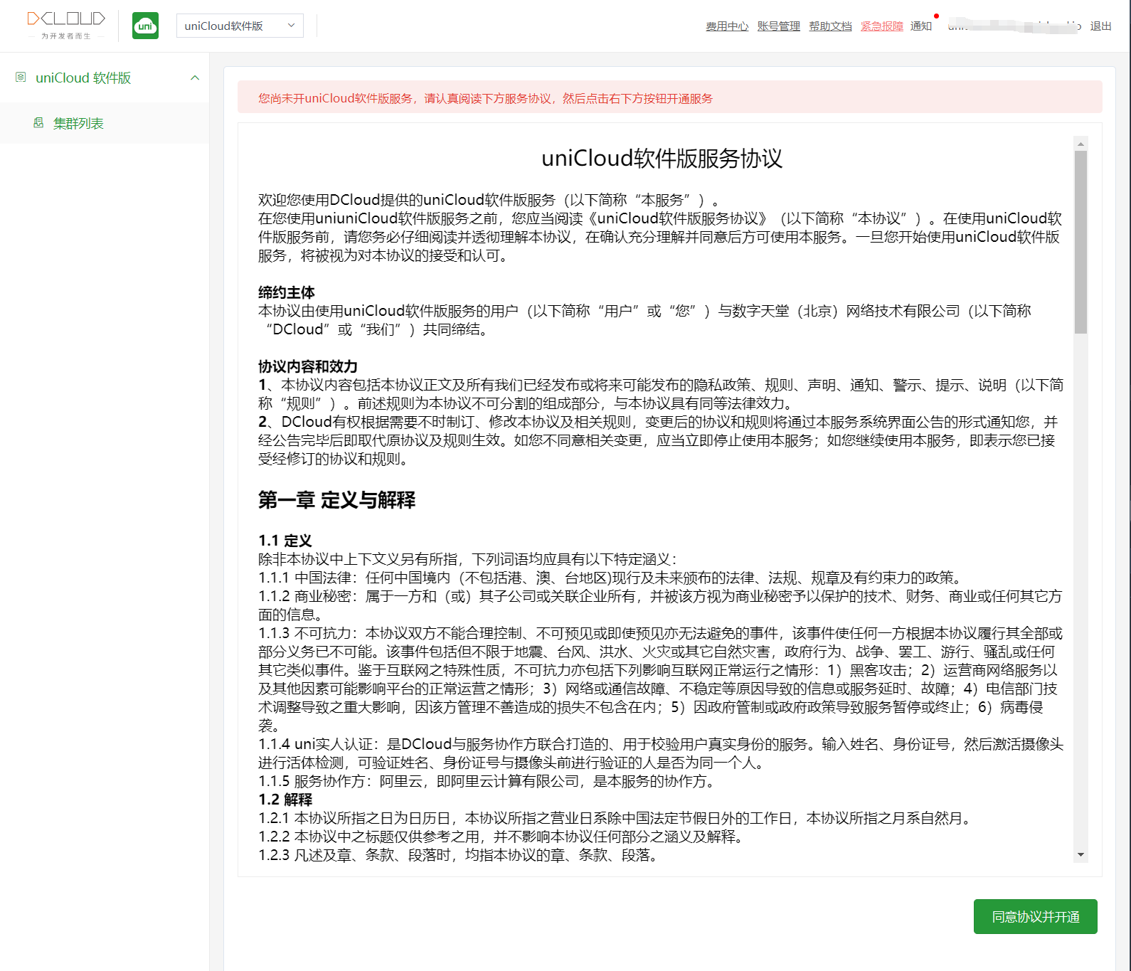
Task: Click the 1.2.3 凡述及章 line
Action: [x=460, y=855]
